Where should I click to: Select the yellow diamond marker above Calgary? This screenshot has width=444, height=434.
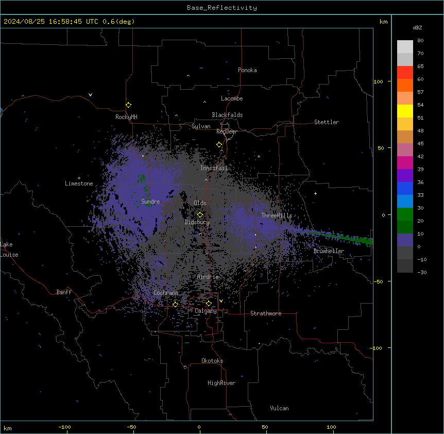coord(209,304)
